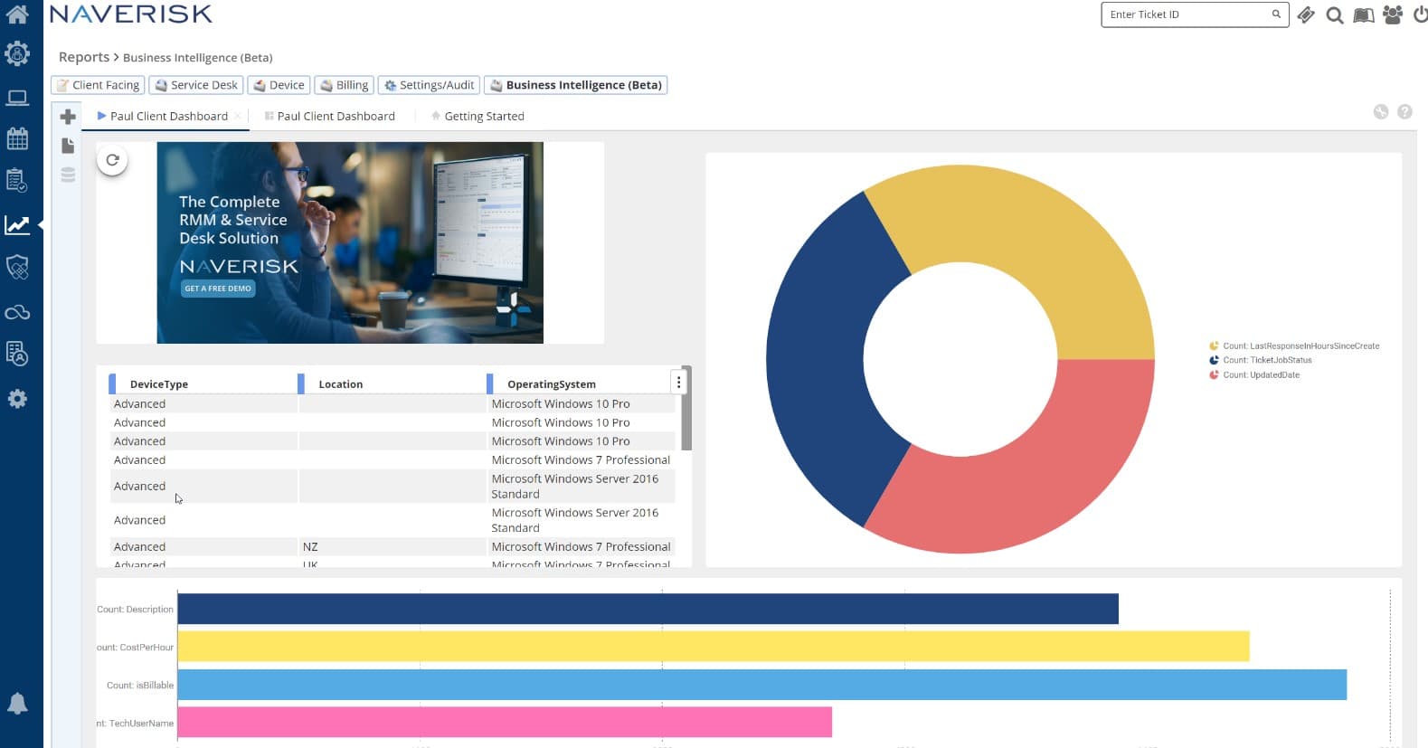Click the isBillable light blue bar
Screen dimensions: 1428x748
pos(762,685)
